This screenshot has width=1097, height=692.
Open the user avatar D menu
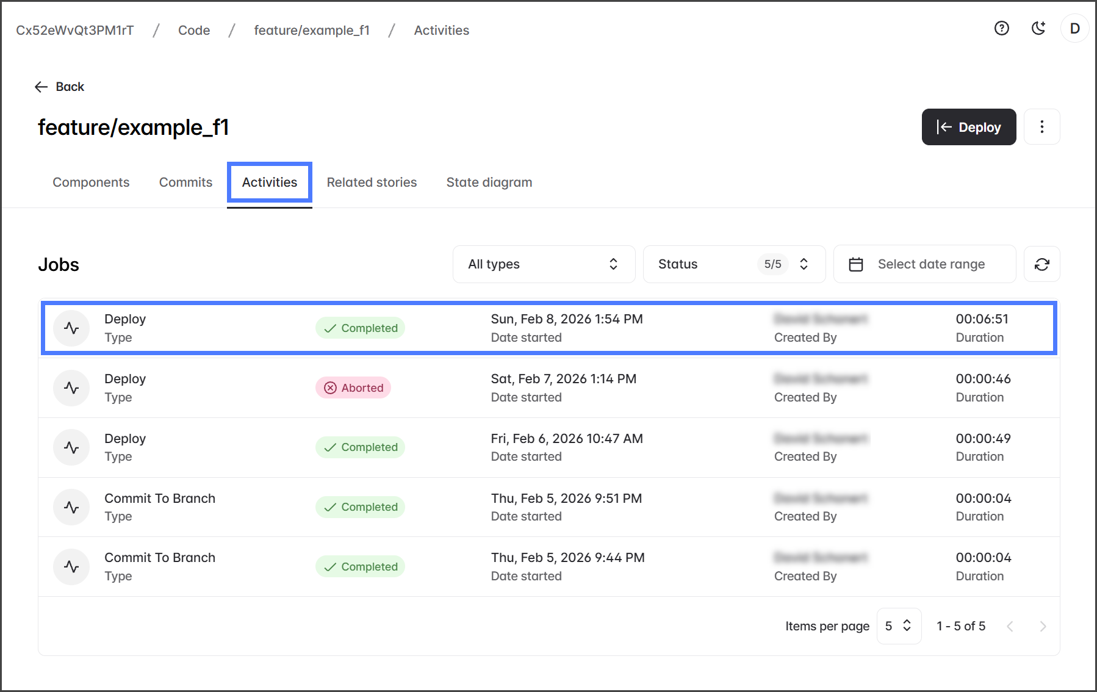coord(1074,29)
